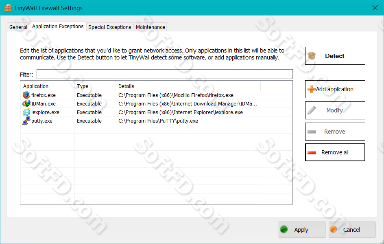The width and height of the screenshot is (384, 244).
Task: Click the Executable type for IDMan.exe
Action: pyautogui.click(x=89, y=104)
